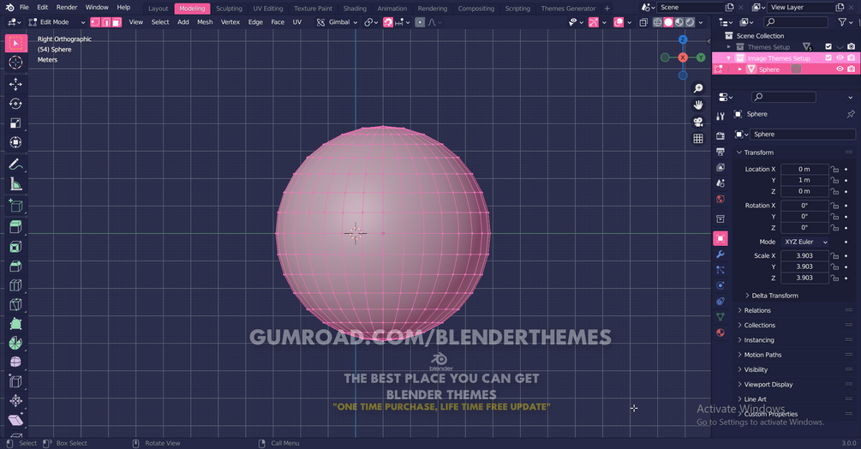Switch to the Sculpting workspace tab
Viewport: 861px width, 449px height.
tap(229, 9)
